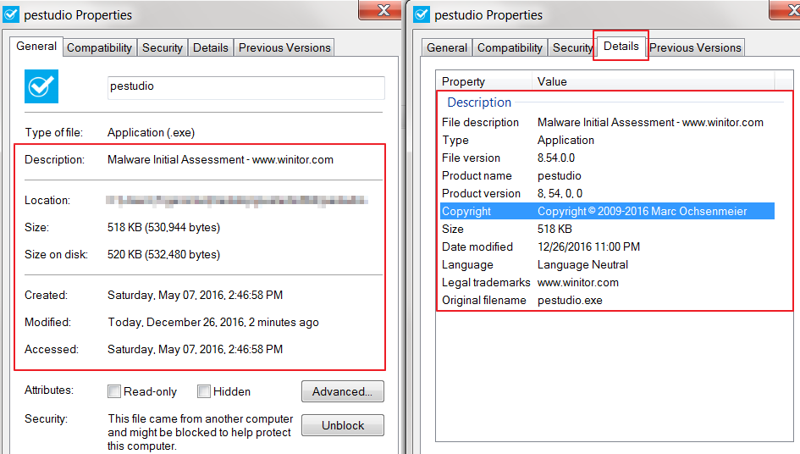Image resolution: width=800 pixels, height=454 pixels.
Task: Select the Language Neutral row
Action: coord(607,264)
